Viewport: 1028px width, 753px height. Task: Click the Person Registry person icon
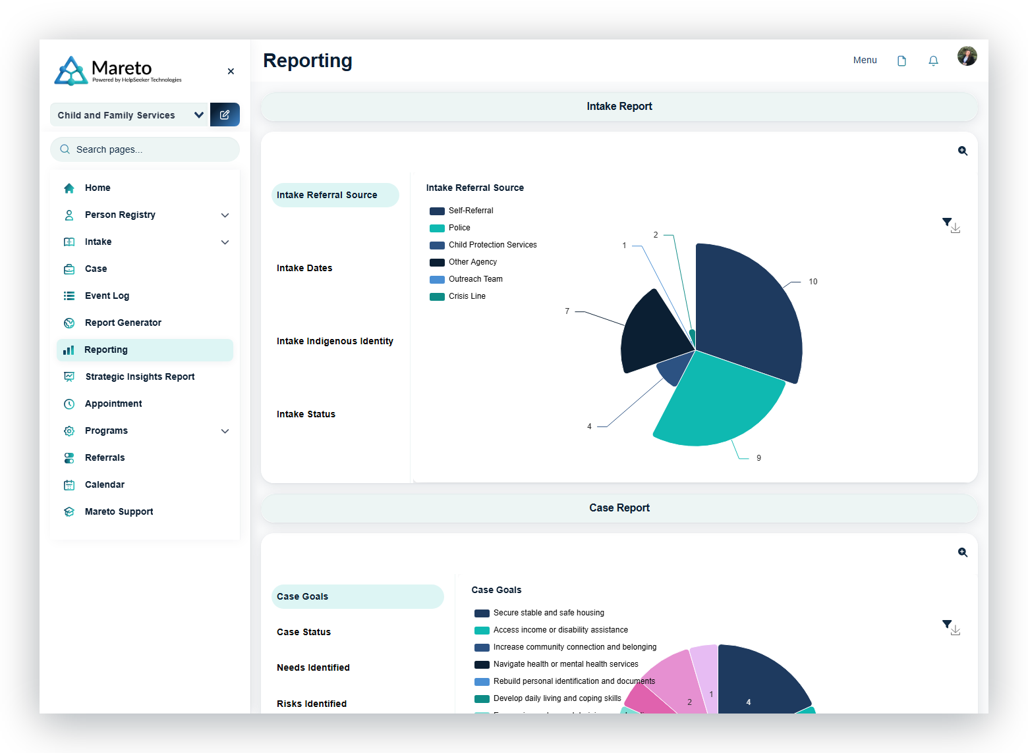coord(69,215)
